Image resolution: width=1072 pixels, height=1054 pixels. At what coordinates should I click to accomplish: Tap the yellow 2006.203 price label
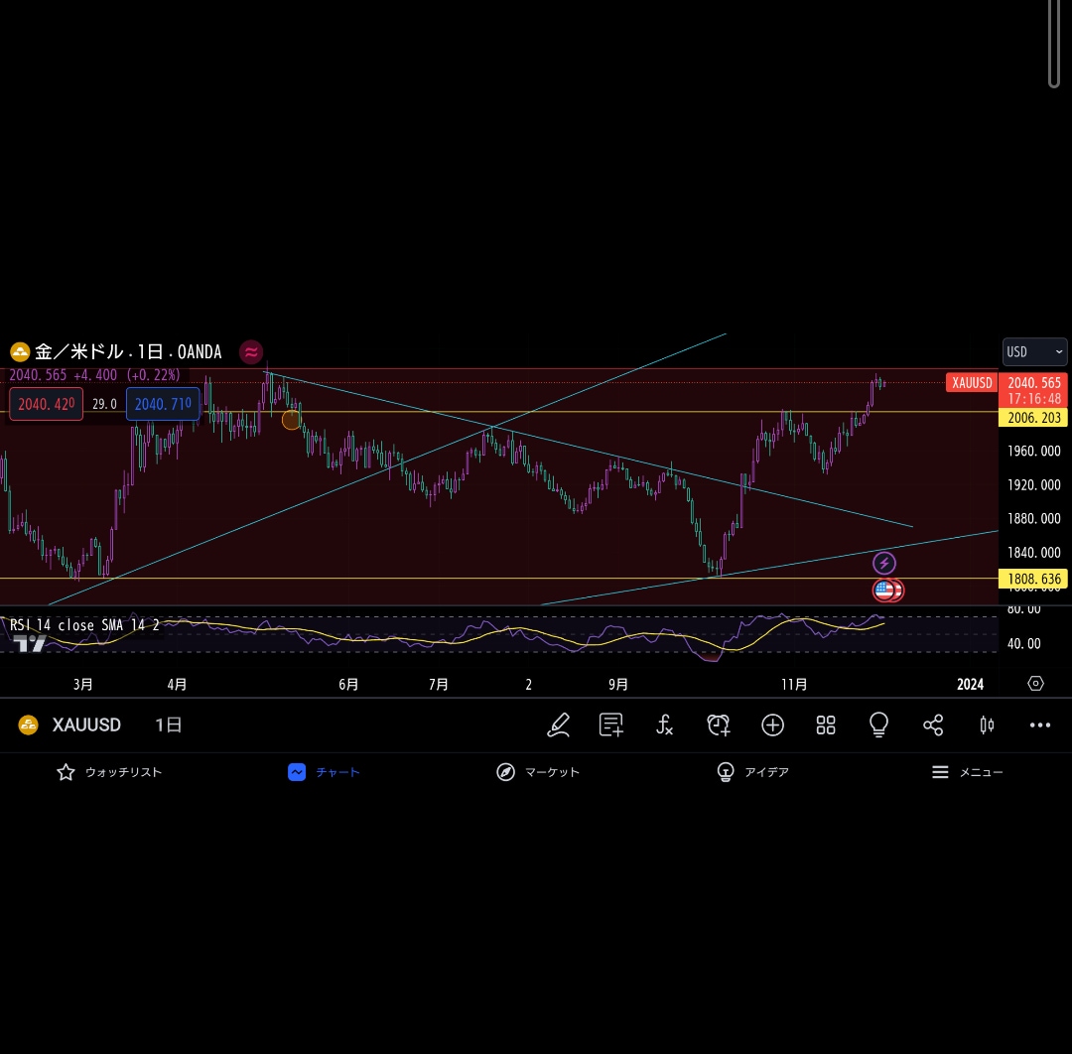[x=1033, y=418]
